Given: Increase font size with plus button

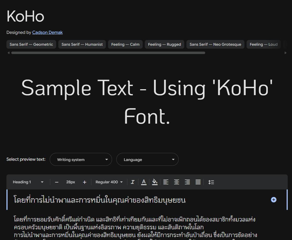Looking at the screenshot, I should (85, 182).
